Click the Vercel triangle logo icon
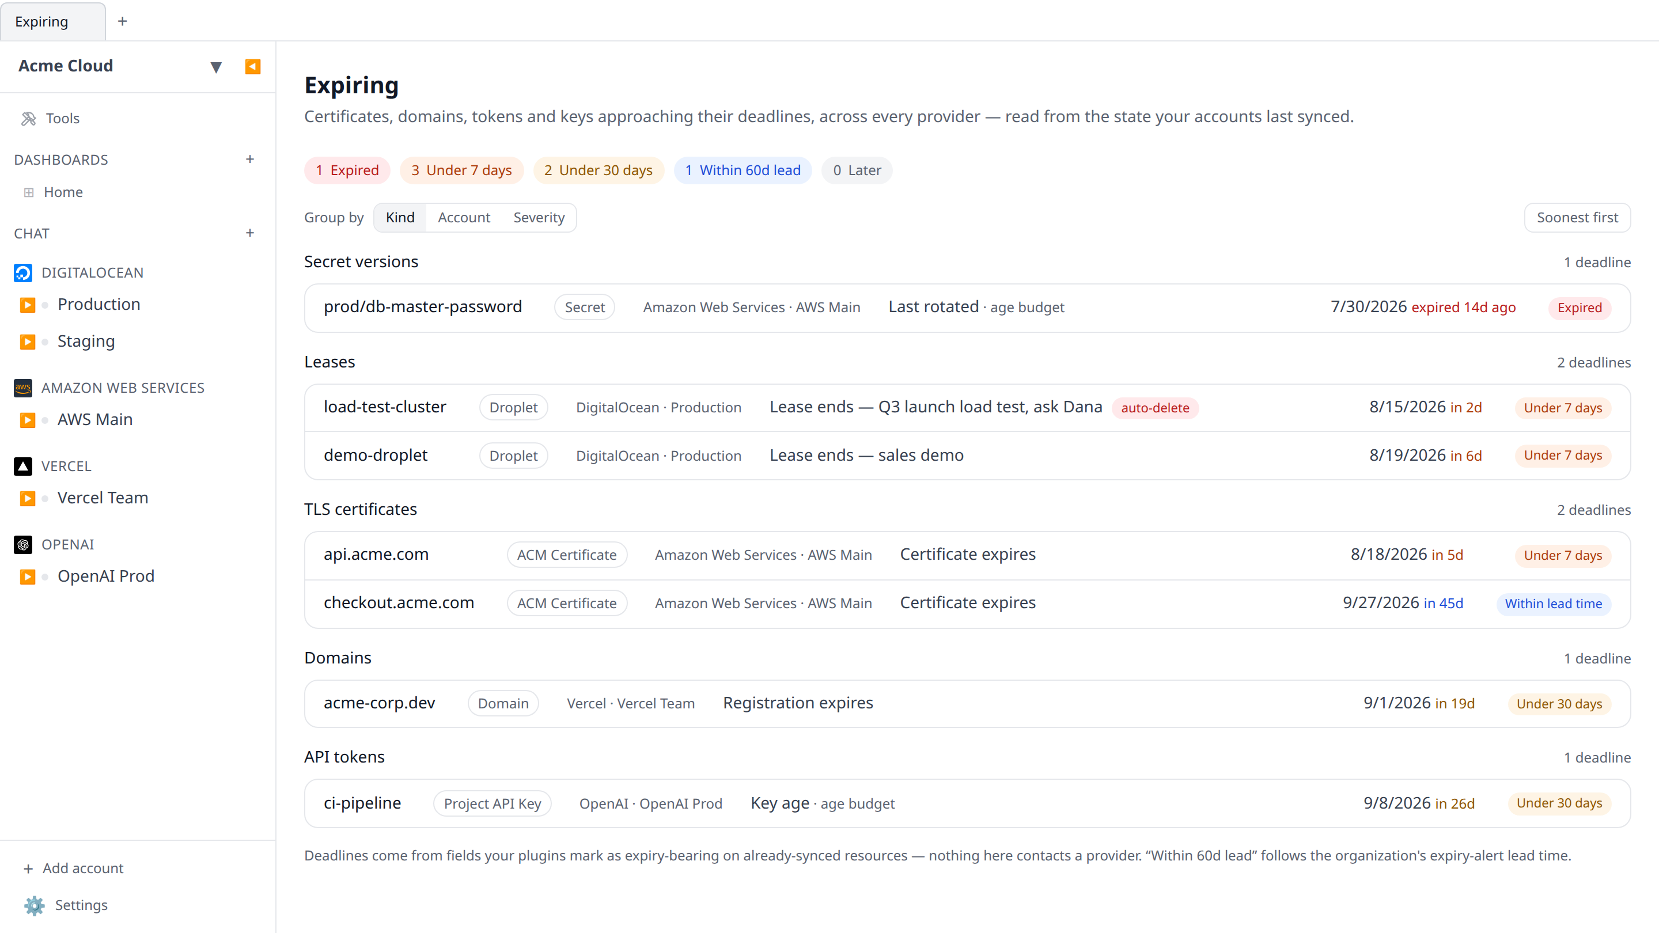 (x=23, y=466)
